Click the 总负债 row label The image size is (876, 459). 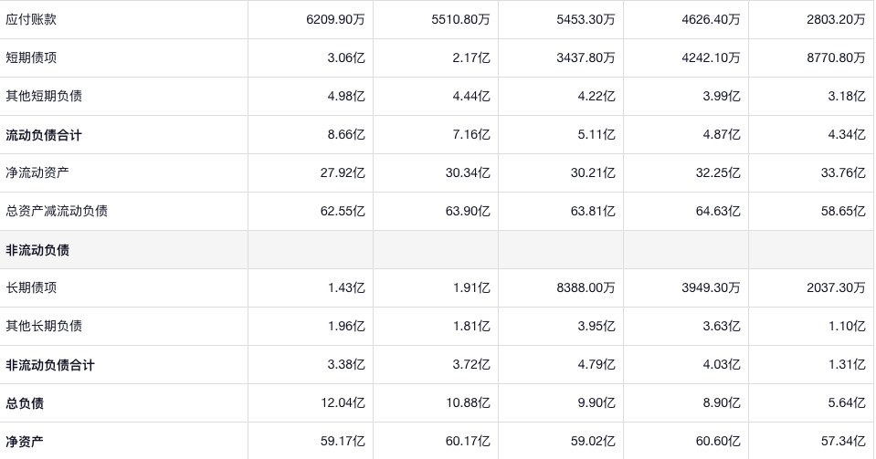[25, 403]
